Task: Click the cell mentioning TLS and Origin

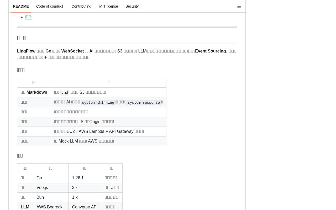Action: (108, 122)
